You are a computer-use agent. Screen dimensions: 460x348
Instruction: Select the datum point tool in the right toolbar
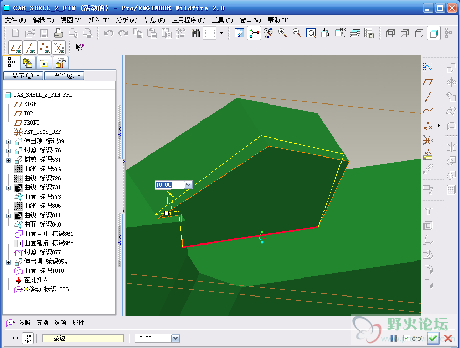pos(428,126)
